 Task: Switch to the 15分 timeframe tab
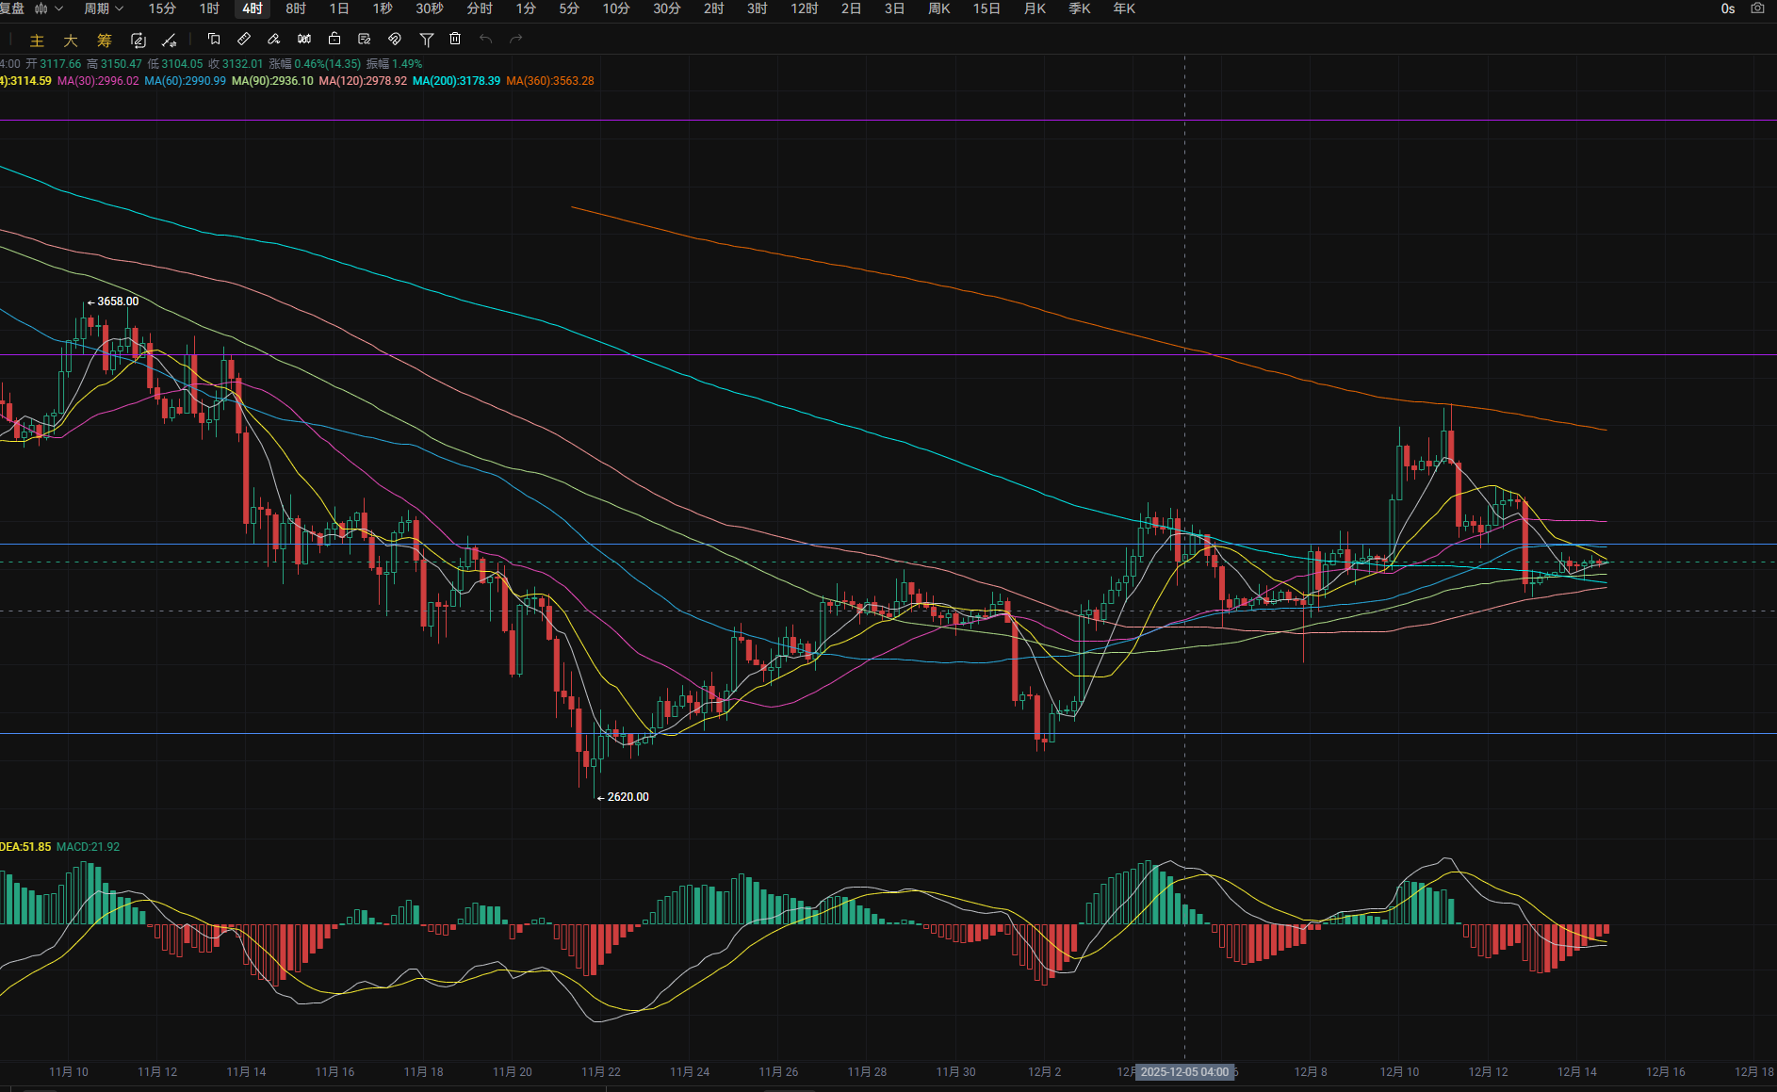point(162,8)
